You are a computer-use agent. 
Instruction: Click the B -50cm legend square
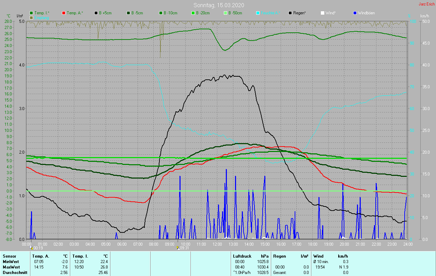[x=225, y=13]
